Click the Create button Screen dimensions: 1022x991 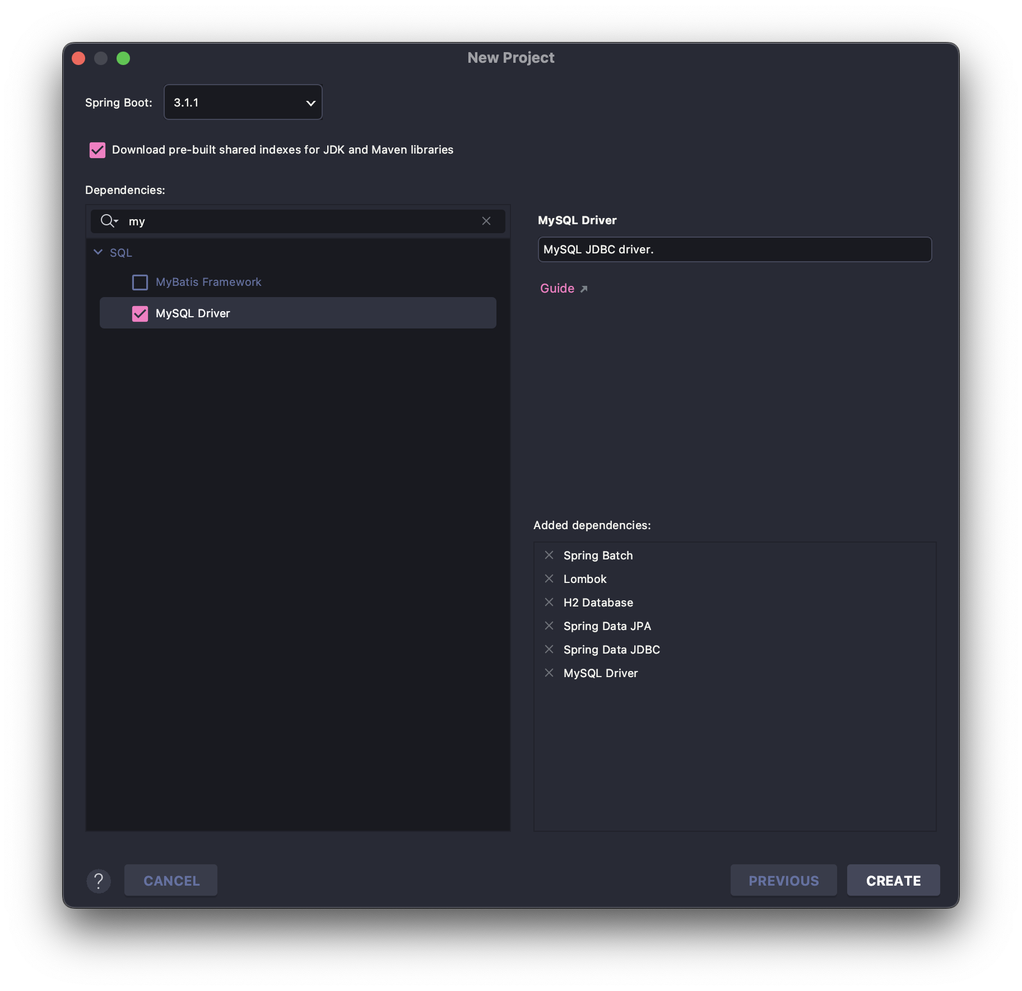[x=893, y=880]
